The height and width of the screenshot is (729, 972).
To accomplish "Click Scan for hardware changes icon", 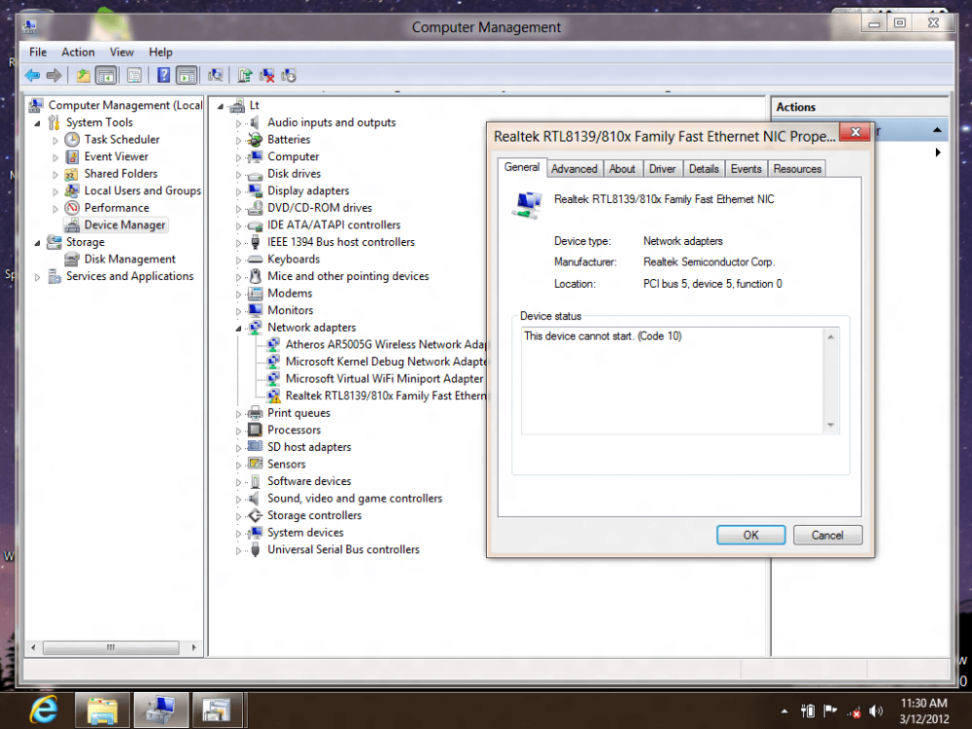I will (216, 75).
